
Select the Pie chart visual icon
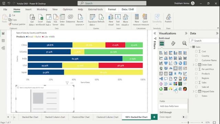click(x=175, y=63)
